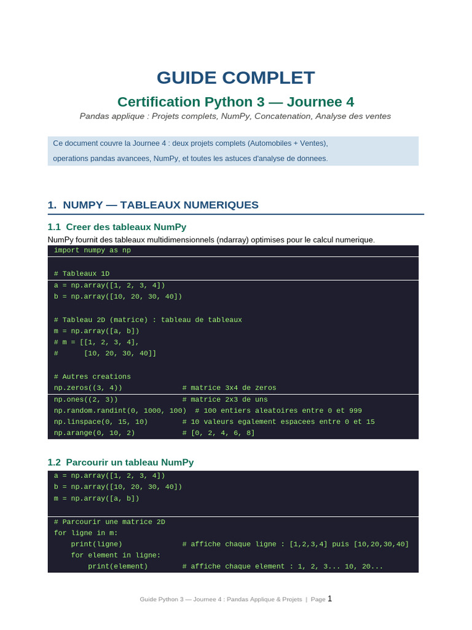
Task: Click the code line 'for element in ligne:'
Action: pos(116,556)
